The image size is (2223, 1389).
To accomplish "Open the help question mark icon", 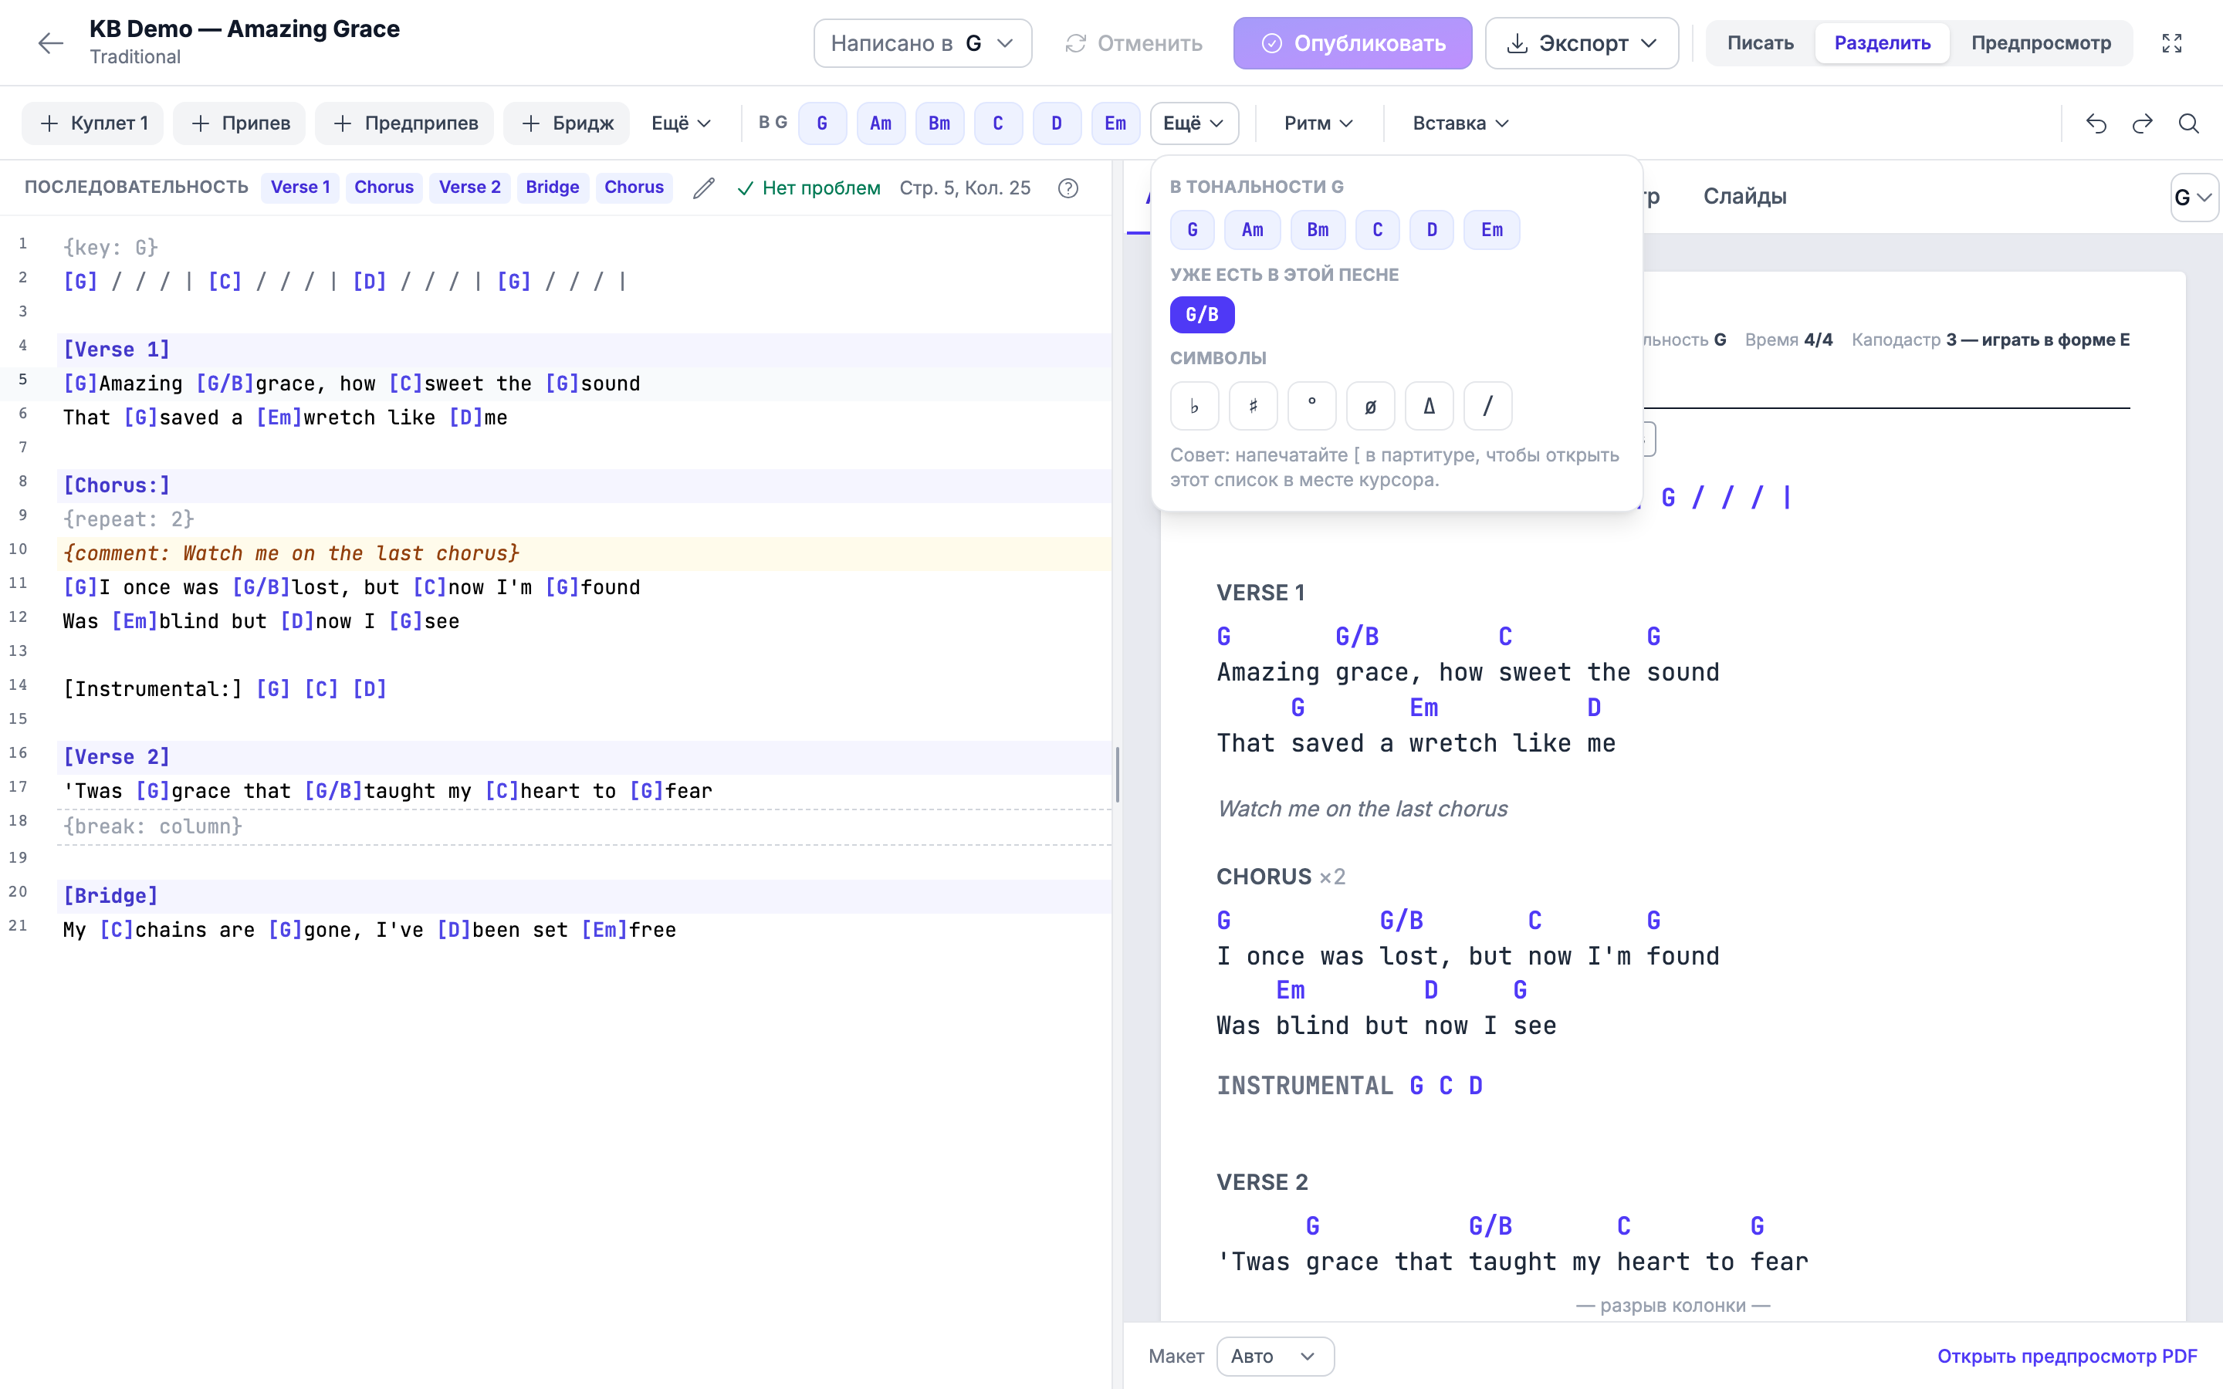I will tap(1068, 188).
